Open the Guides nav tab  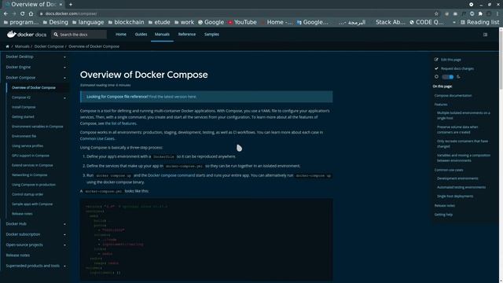coord(141,35)
